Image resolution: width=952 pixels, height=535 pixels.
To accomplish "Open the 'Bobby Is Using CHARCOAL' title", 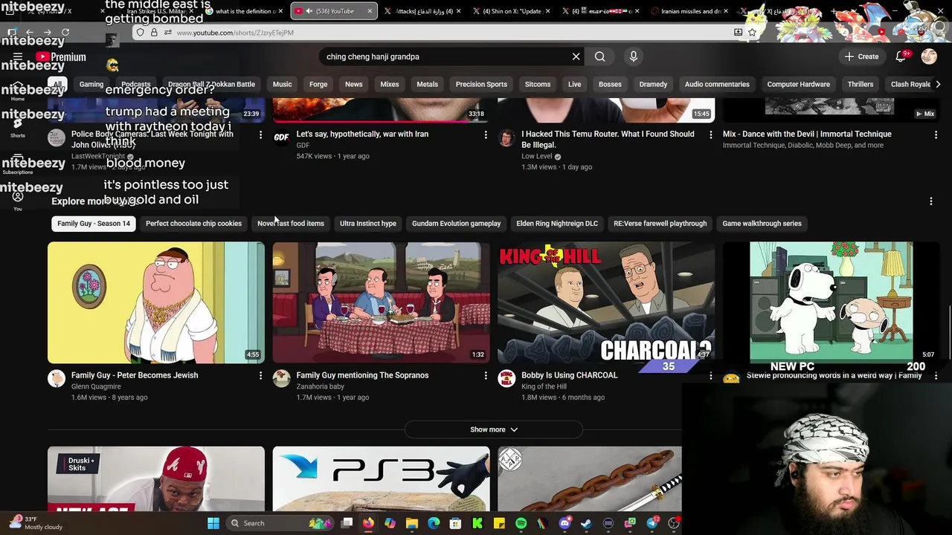I will [570, 375].
